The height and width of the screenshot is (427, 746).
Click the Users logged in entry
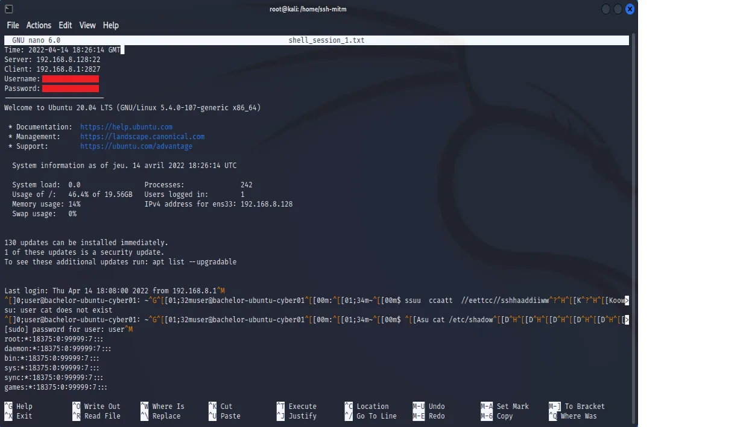click(195, 195)
